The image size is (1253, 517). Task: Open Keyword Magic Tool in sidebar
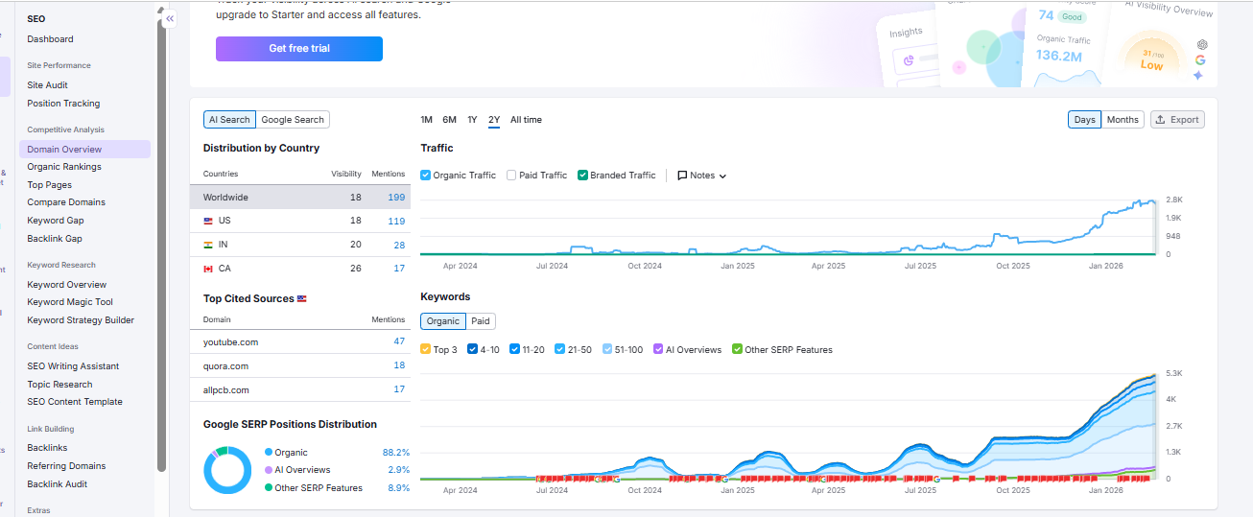[x=70, y=302]
